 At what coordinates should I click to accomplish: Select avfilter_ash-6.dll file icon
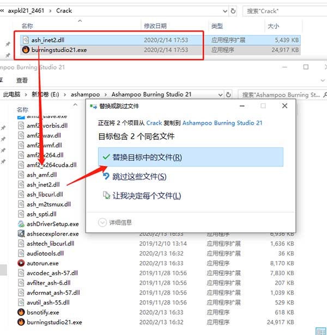point(21,283)
